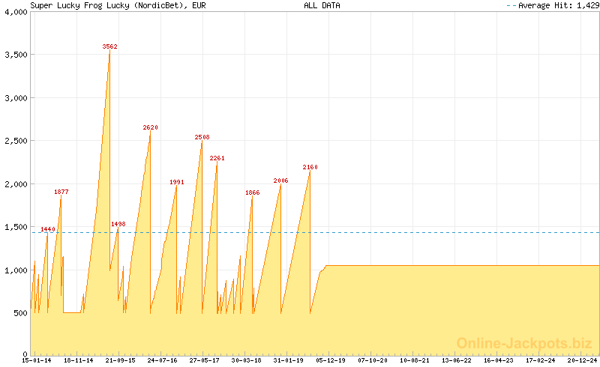The image size is (600, 367).
Task: Click the 3,500 y-axis label
Action: pos(16,55)
